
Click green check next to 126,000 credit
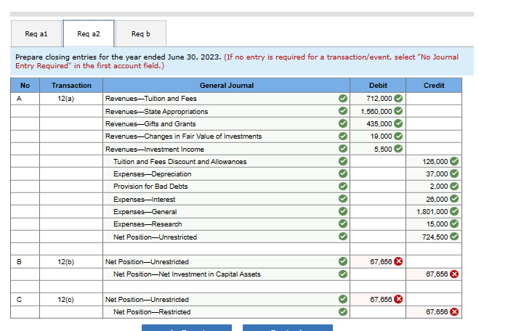(x=454, y=161)
